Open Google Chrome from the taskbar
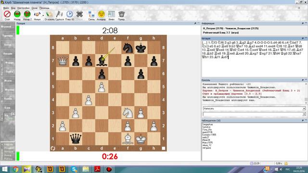Viewport: 308px width, 173px height. [x=15, y=169]
